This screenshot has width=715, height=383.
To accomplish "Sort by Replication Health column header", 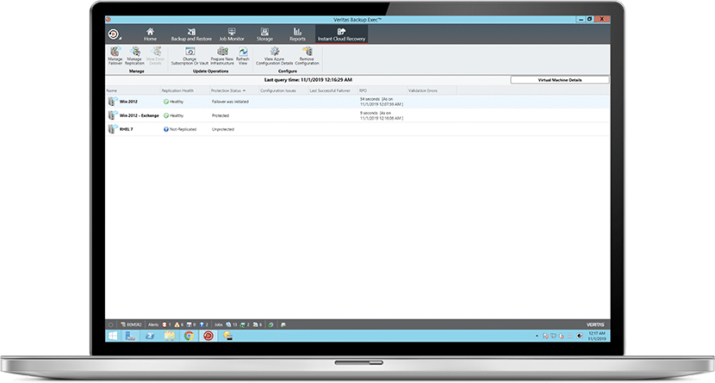I will coord(184,90).
